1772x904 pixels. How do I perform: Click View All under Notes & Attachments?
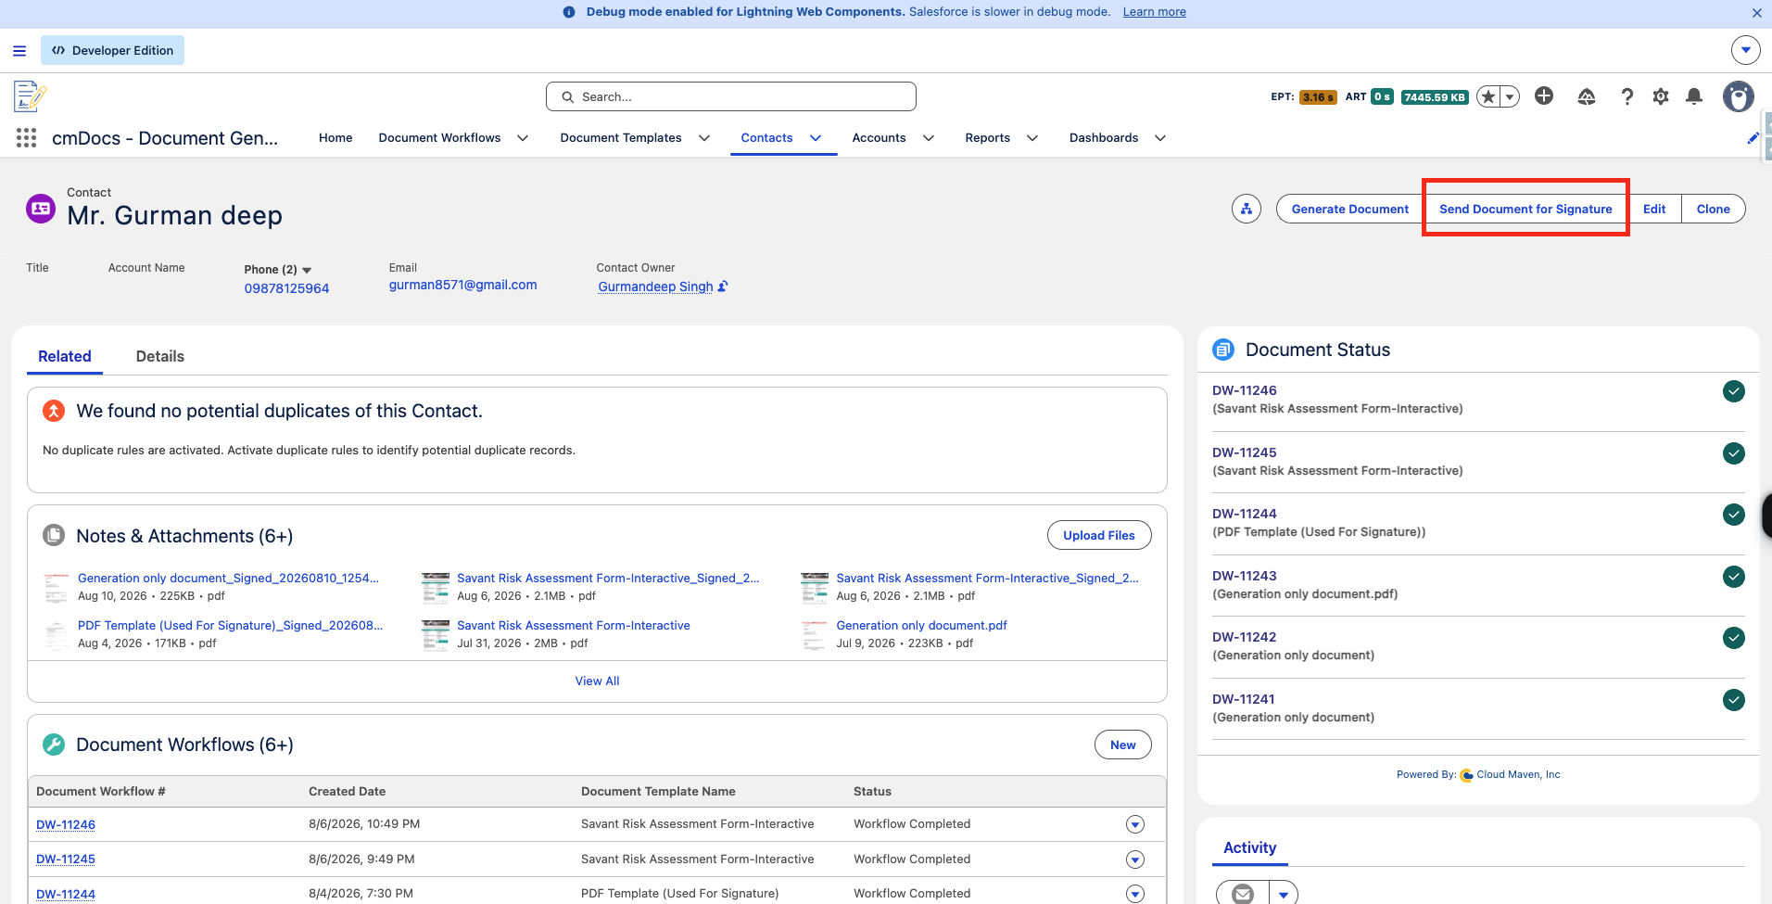(x=597, y=681)
